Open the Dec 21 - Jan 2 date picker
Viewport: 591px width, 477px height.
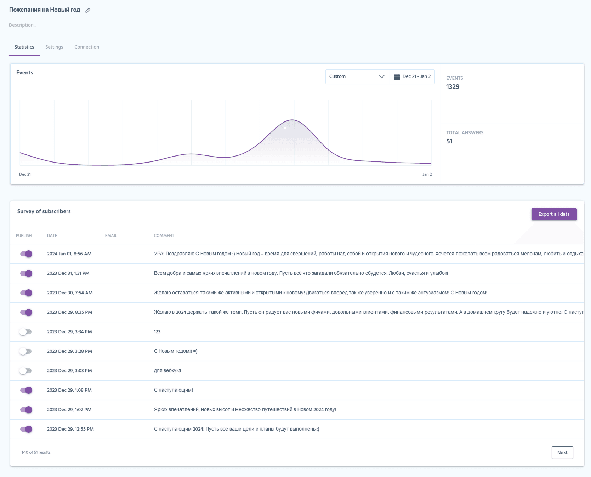412,76
